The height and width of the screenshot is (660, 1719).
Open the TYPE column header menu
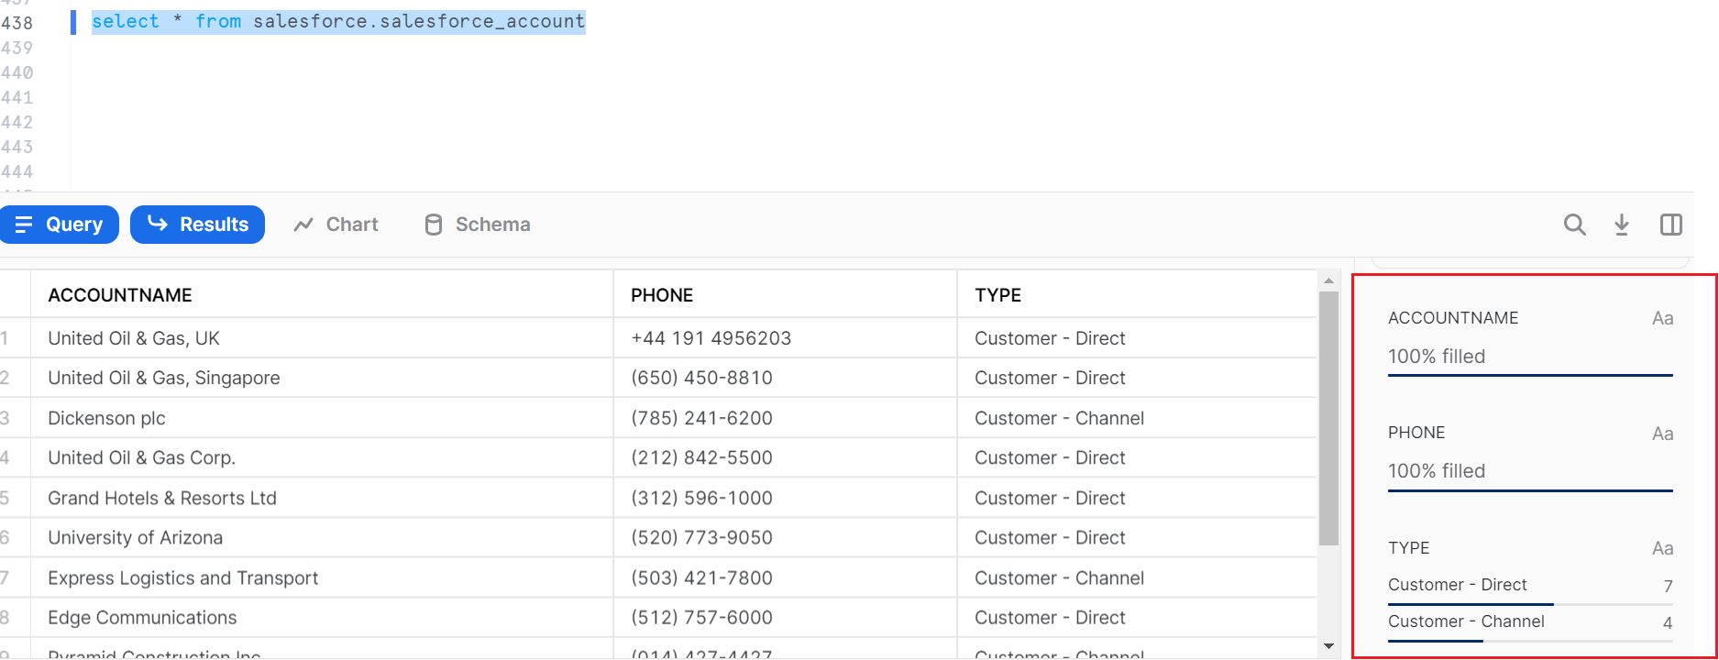pyautogui.click(x=997, y=295)
